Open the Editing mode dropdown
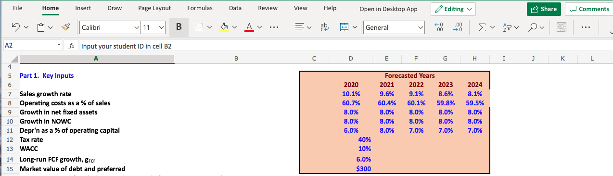The image size is (613, 176). click(454, 9)
